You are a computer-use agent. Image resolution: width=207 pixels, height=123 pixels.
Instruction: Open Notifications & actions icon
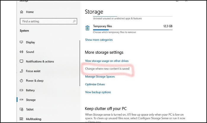click(x=22, y=62)
